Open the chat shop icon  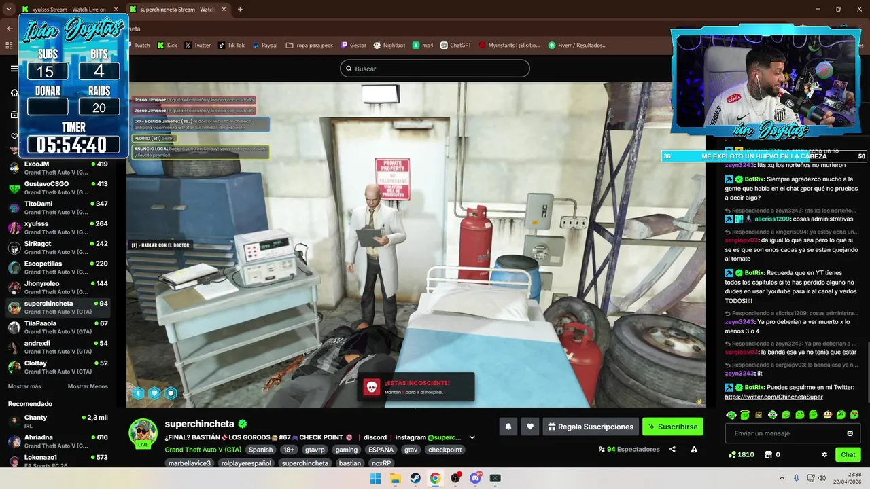tap(769, 454)
